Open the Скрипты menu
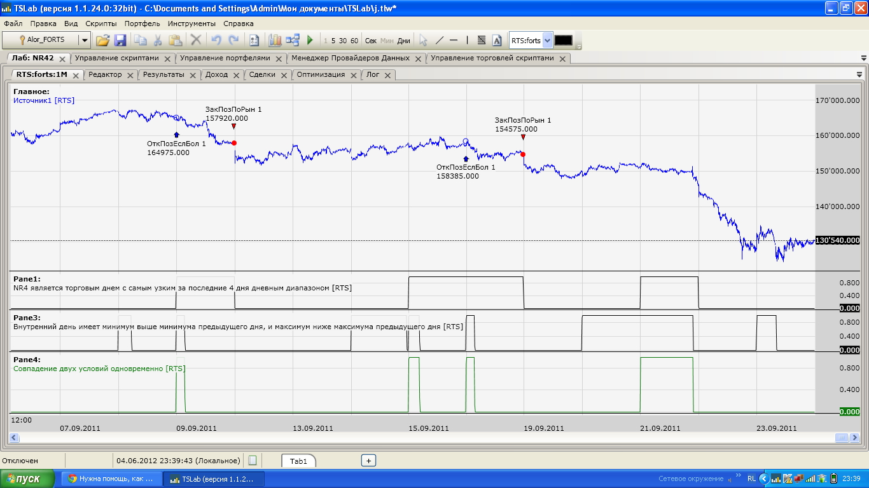This screenshot has width=869, height=488. pyautogui.click(x=101, y=24)
